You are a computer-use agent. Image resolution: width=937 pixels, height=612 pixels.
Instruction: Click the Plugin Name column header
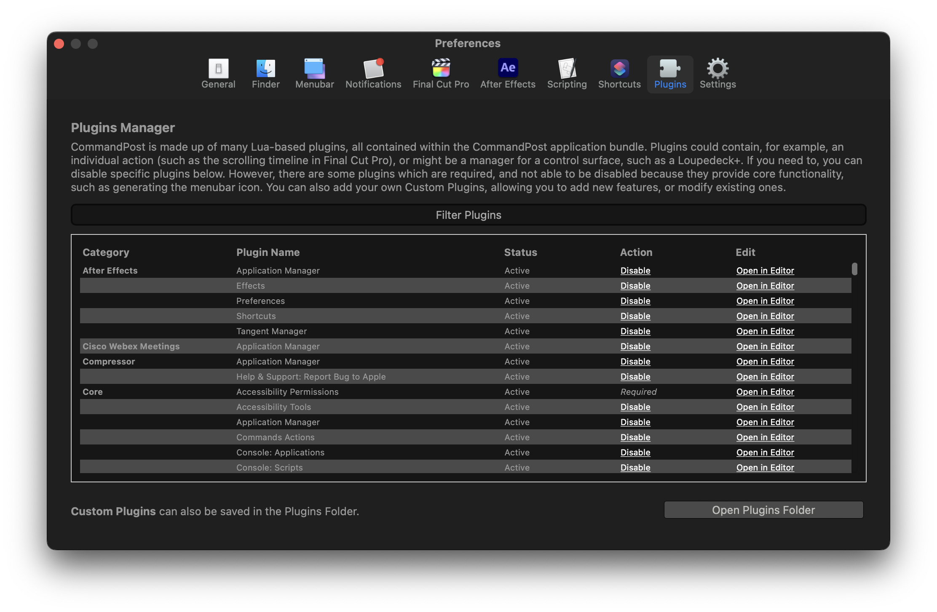point(268,252)
